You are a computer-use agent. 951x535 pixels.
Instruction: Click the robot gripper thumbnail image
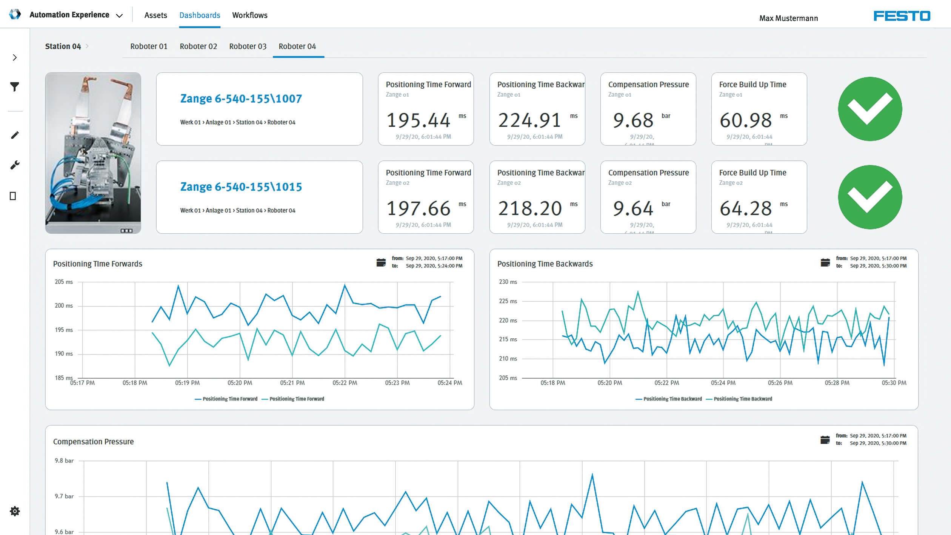93,153
